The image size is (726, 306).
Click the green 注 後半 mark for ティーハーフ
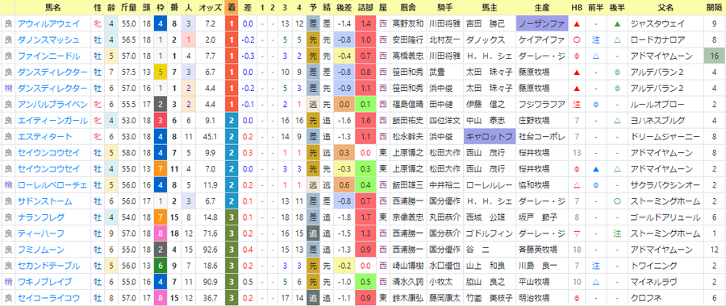pyautogui.click(x=617, y=234)
